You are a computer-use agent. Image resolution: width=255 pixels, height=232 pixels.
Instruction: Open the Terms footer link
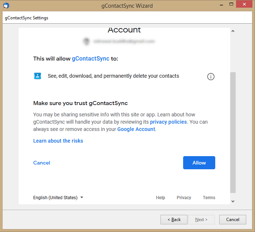tap(209, 198)
